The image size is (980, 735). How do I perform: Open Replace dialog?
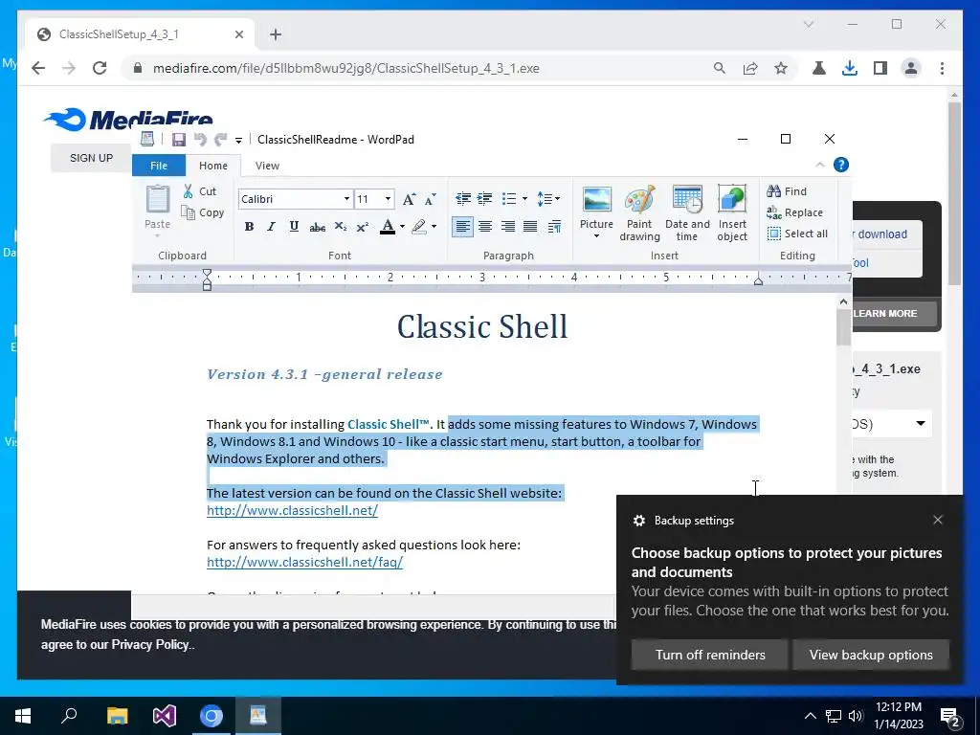pos(794,212)
